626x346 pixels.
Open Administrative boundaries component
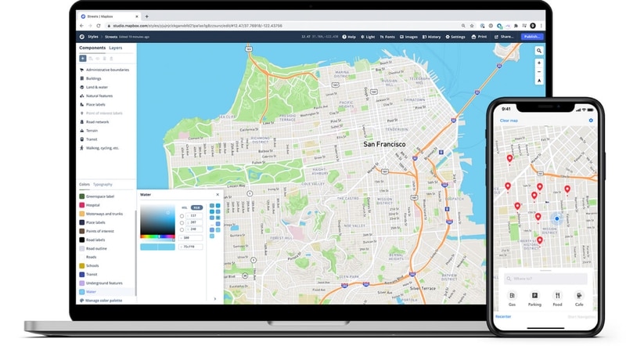pos(105,70)
